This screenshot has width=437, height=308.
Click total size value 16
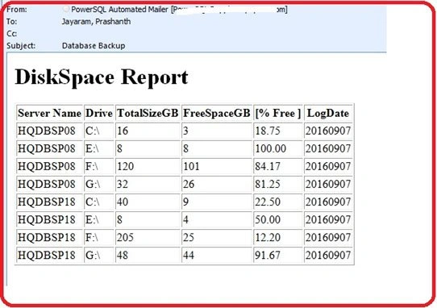click(x=148, y=131)
